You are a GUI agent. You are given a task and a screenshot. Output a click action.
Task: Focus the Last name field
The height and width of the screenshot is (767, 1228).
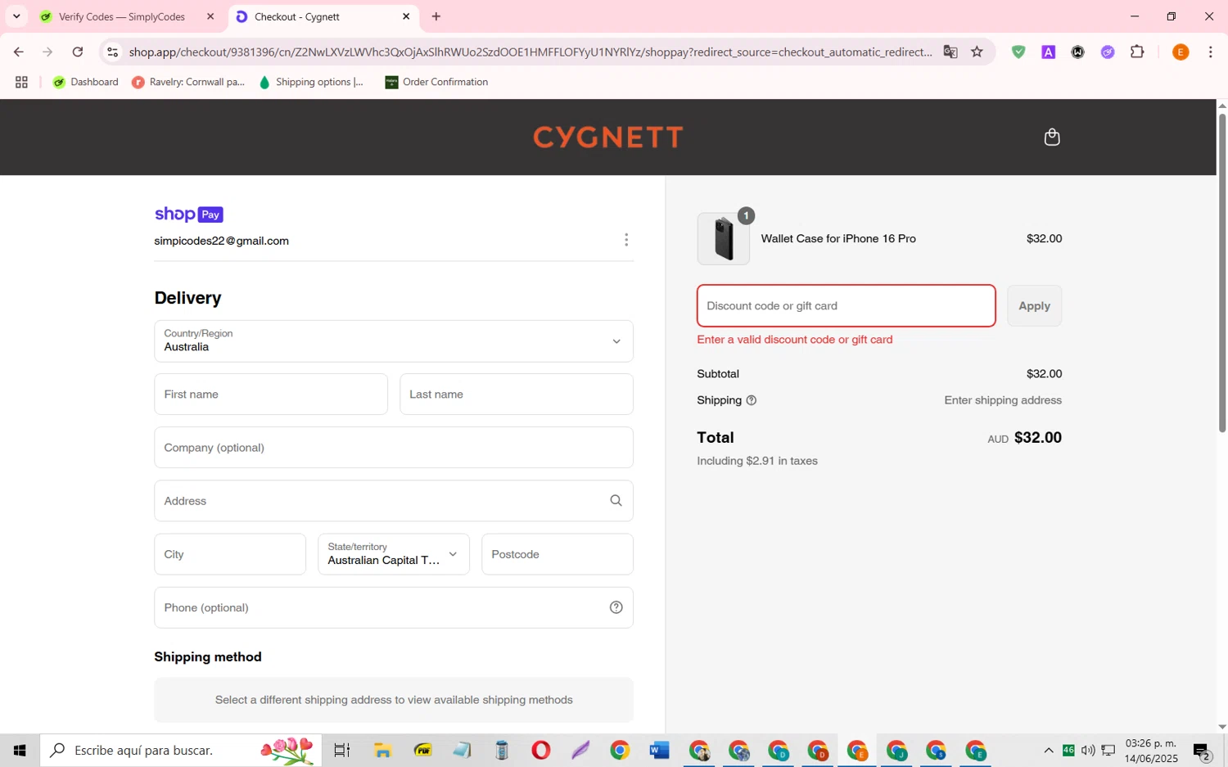coord(517,395)
